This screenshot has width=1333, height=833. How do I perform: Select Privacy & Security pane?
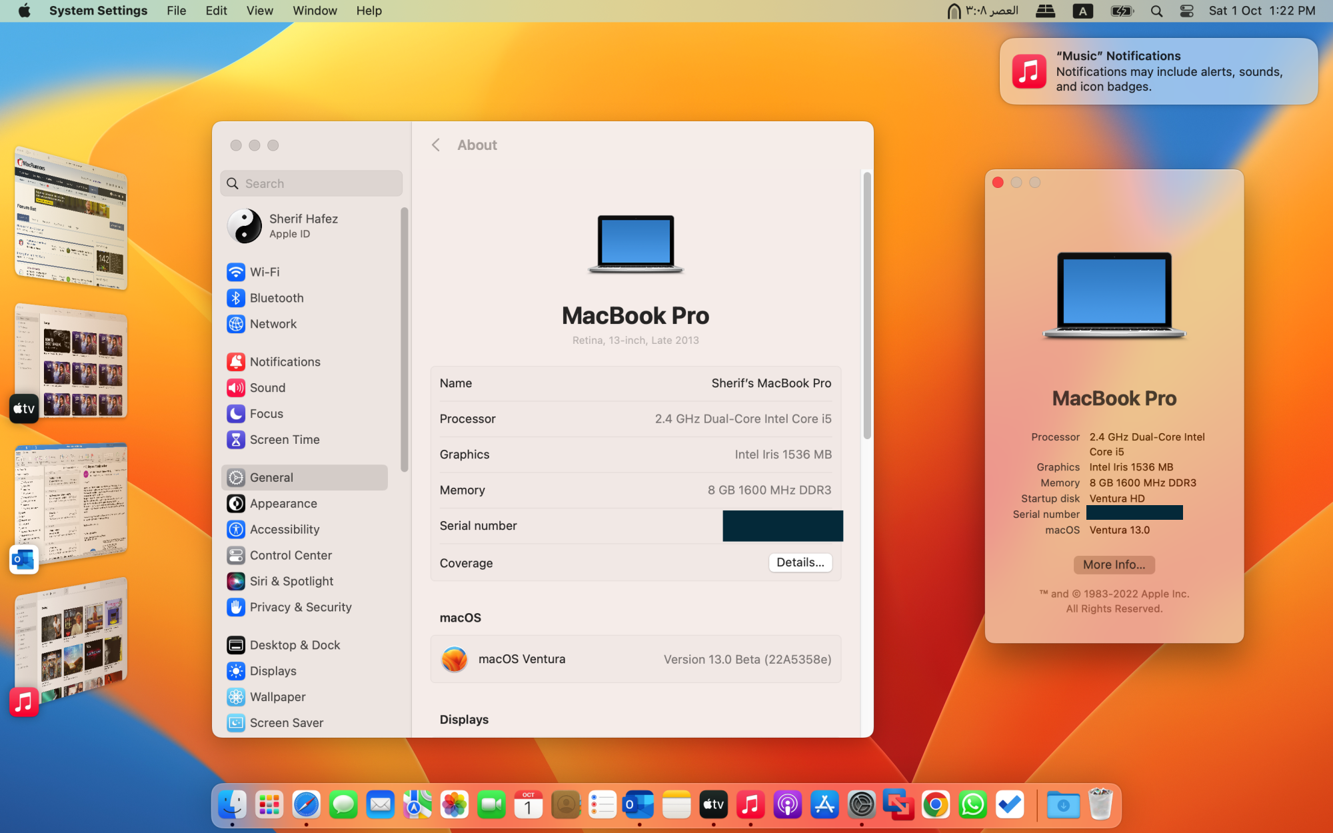coord(300,607)
